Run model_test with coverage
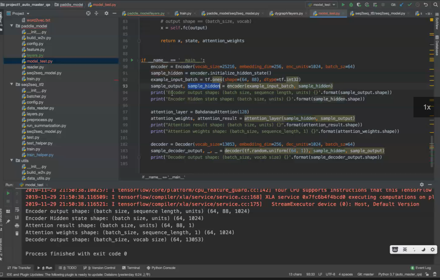 pos(359,5)
